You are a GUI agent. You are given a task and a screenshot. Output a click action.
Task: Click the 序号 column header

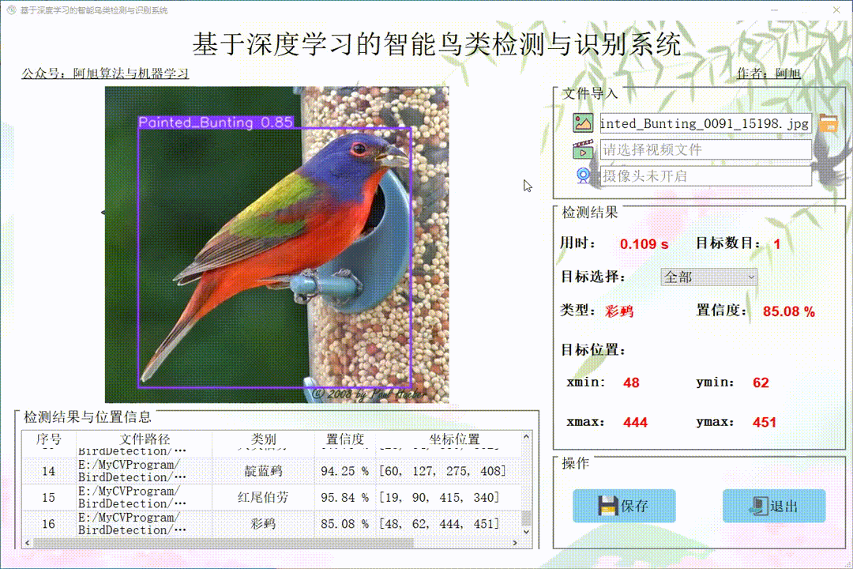click(x=49, y=439)
